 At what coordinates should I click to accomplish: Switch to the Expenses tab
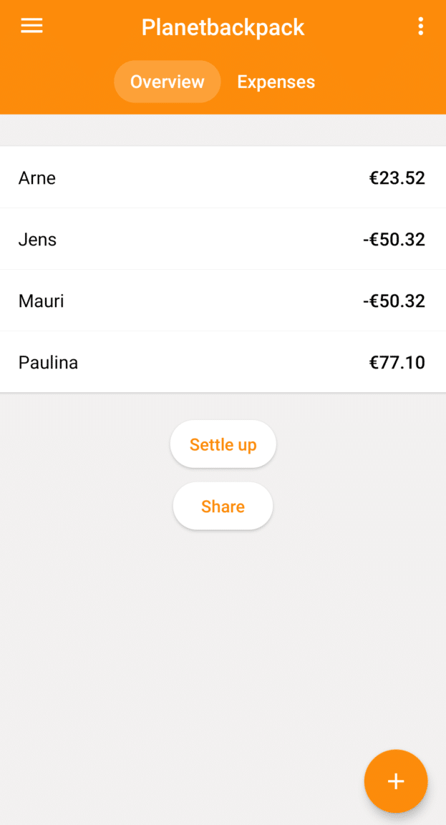[276, 82]
